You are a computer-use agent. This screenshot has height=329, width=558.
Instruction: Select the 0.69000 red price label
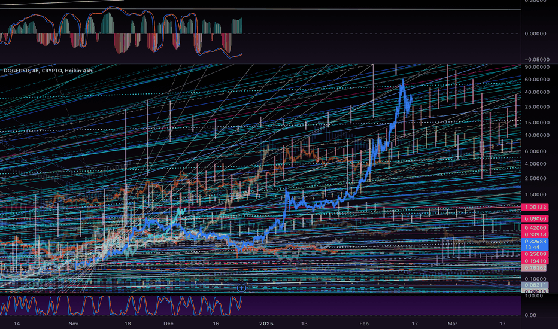pos(535,219)
